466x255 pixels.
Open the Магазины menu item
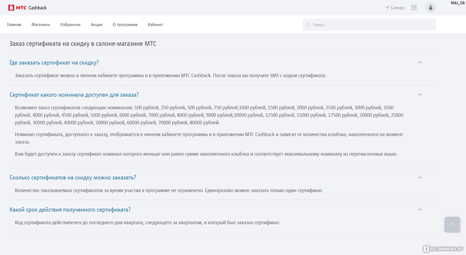point(41,25)
